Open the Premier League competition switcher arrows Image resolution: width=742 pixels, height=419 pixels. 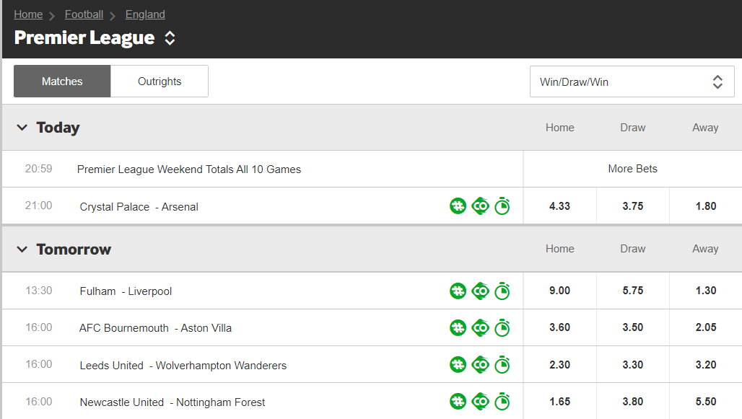point(170,38)
